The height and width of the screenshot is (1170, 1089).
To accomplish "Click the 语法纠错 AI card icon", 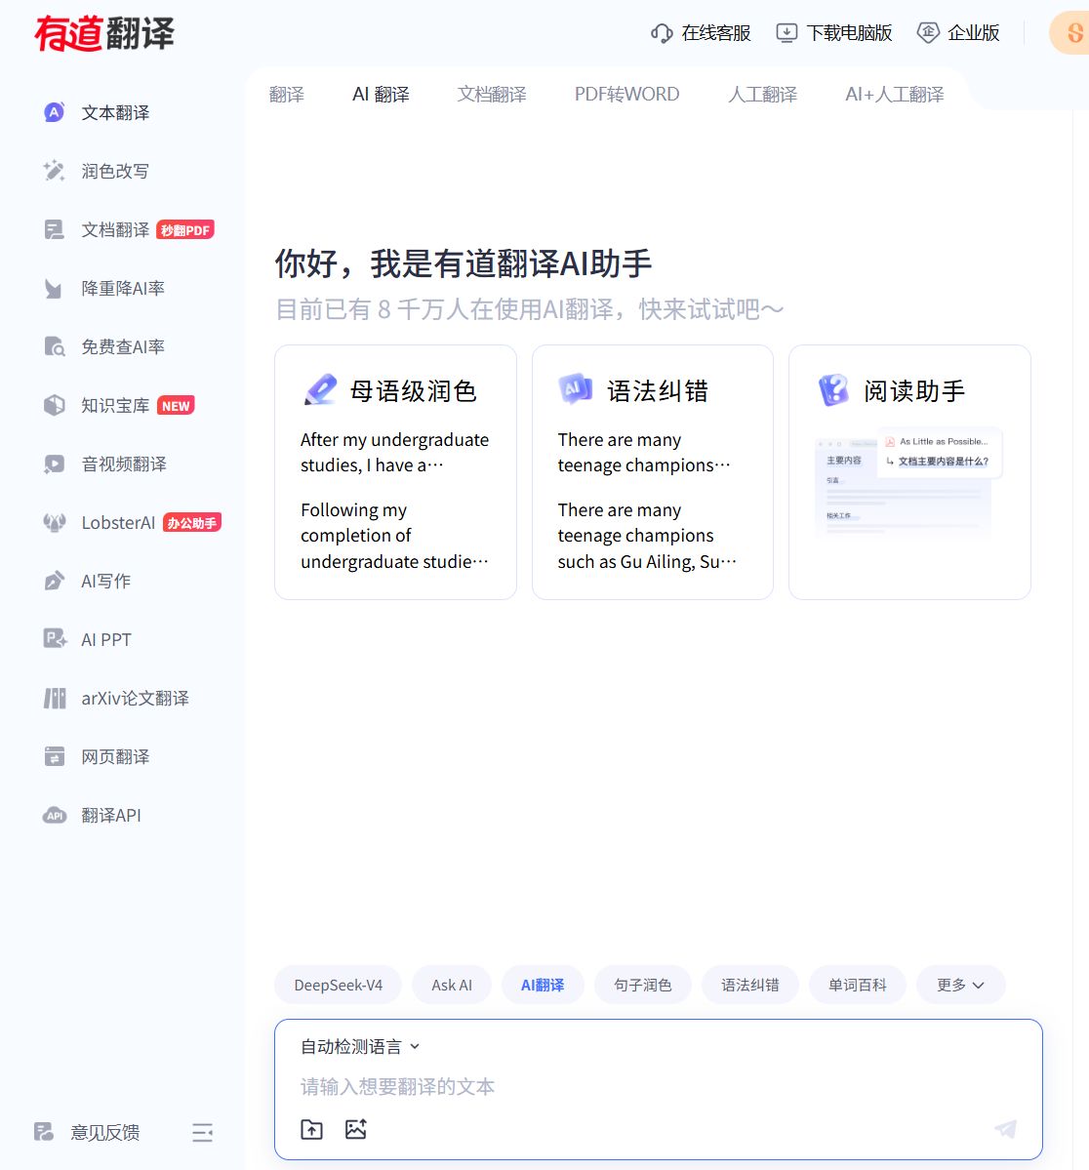I will (576, 388).
